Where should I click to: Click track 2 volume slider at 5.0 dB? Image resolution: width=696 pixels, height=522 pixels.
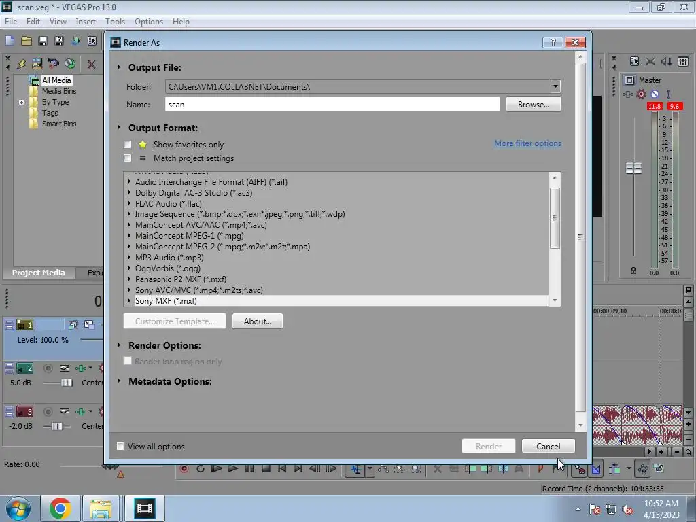pyautogui.click(x=67, y=383)
